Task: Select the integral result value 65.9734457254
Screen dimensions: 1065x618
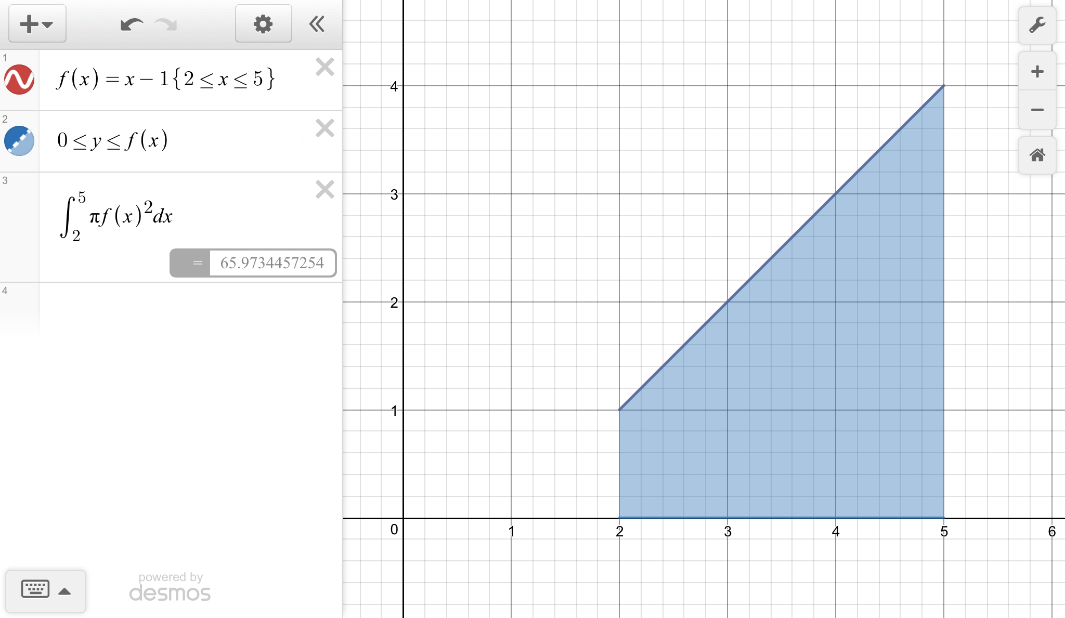Action: (x=271, y=263)
